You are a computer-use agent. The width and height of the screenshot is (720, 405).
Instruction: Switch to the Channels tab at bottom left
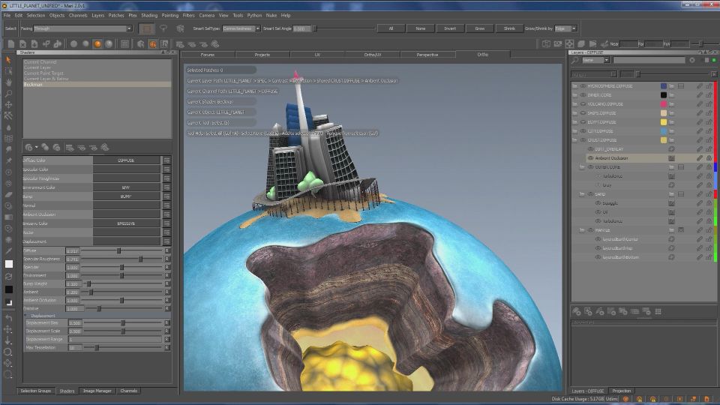tap(128, 391)
